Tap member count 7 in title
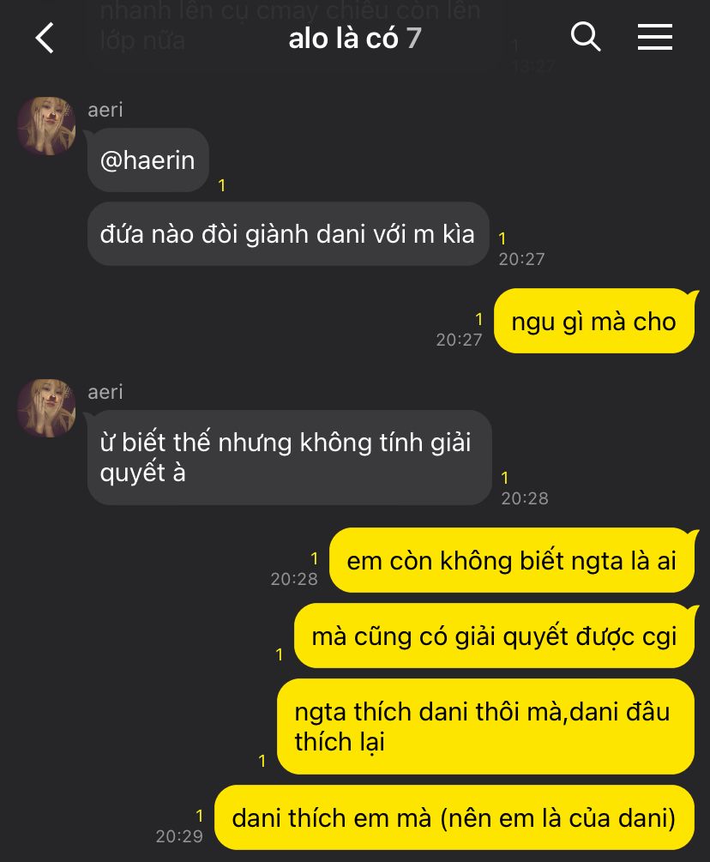710x862 pixels. point(414,39)
